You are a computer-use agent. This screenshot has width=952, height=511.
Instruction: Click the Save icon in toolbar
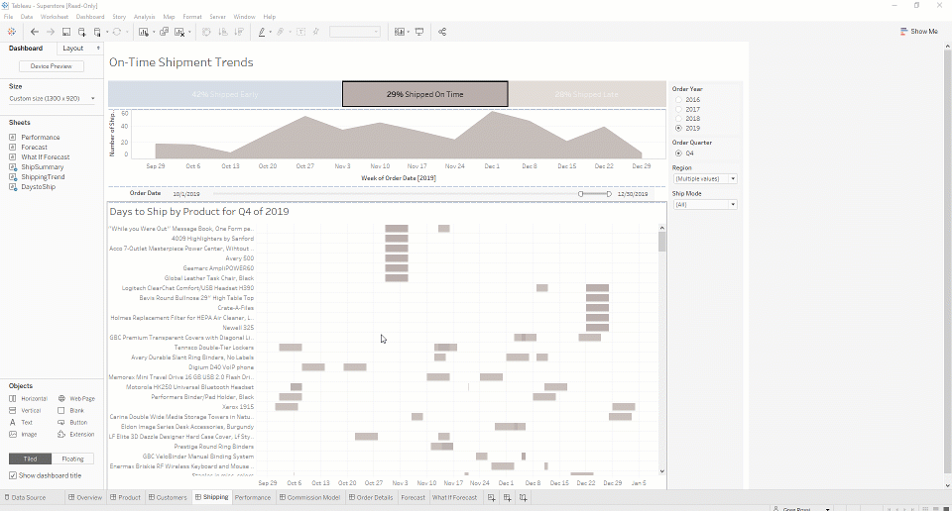(66, 32)
